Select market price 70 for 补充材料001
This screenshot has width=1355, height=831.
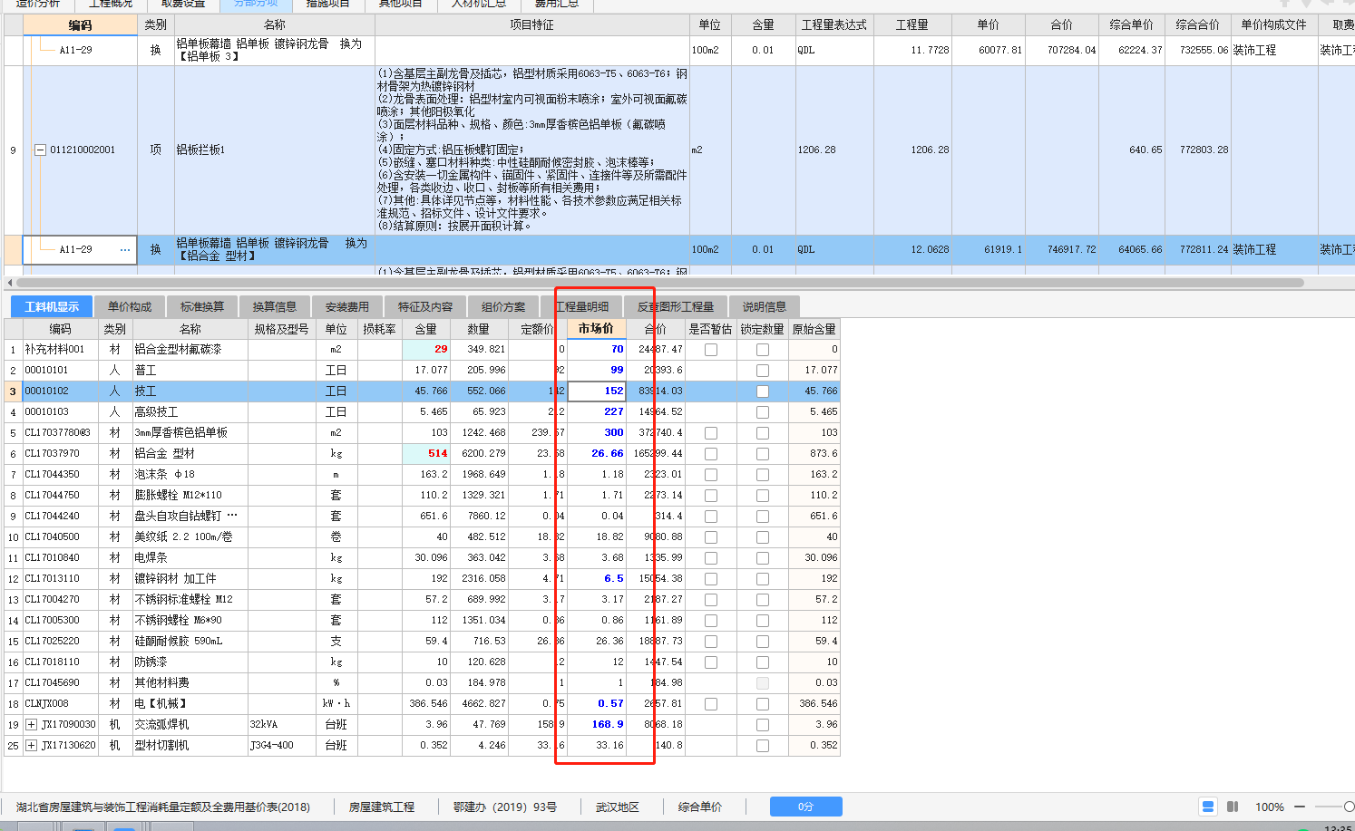pos(596,350)
